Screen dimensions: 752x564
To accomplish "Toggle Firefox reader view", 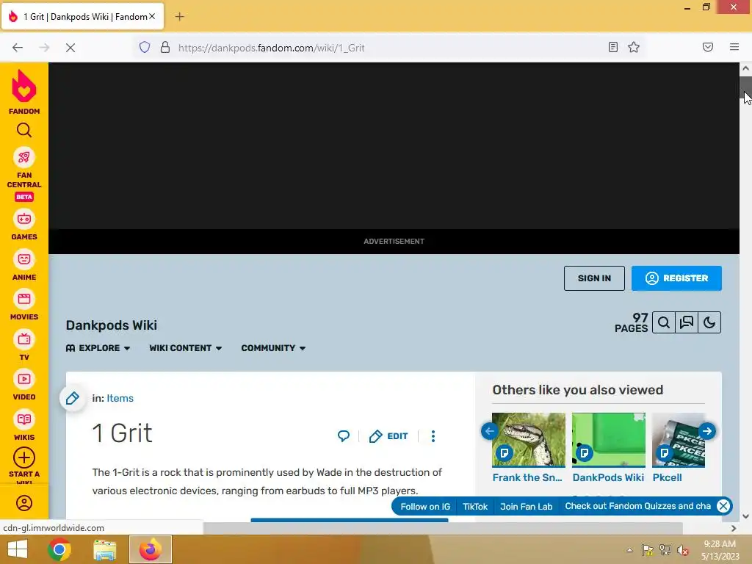I will (613, 47).
